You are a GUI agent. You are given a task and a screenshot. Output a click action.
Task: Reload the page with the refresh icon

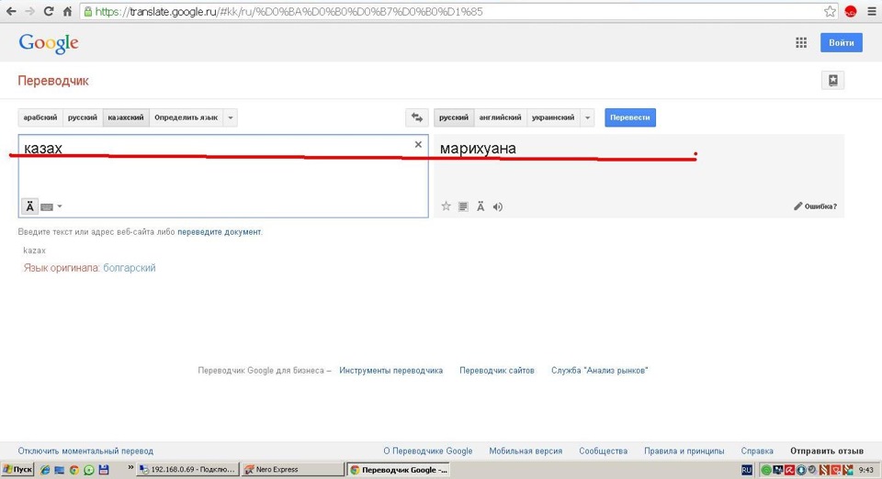click(x=49, y=11)
